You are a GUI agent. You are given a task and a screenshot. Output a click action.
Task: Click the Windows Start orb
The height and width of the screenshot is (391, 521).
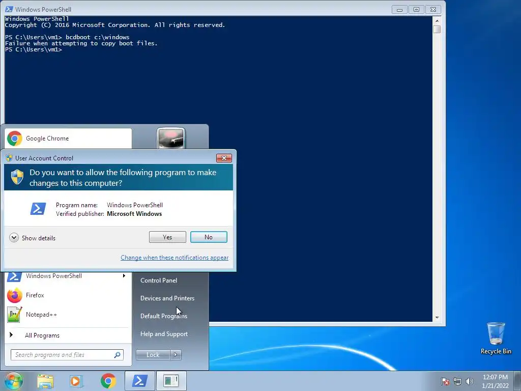click(13, 381)
